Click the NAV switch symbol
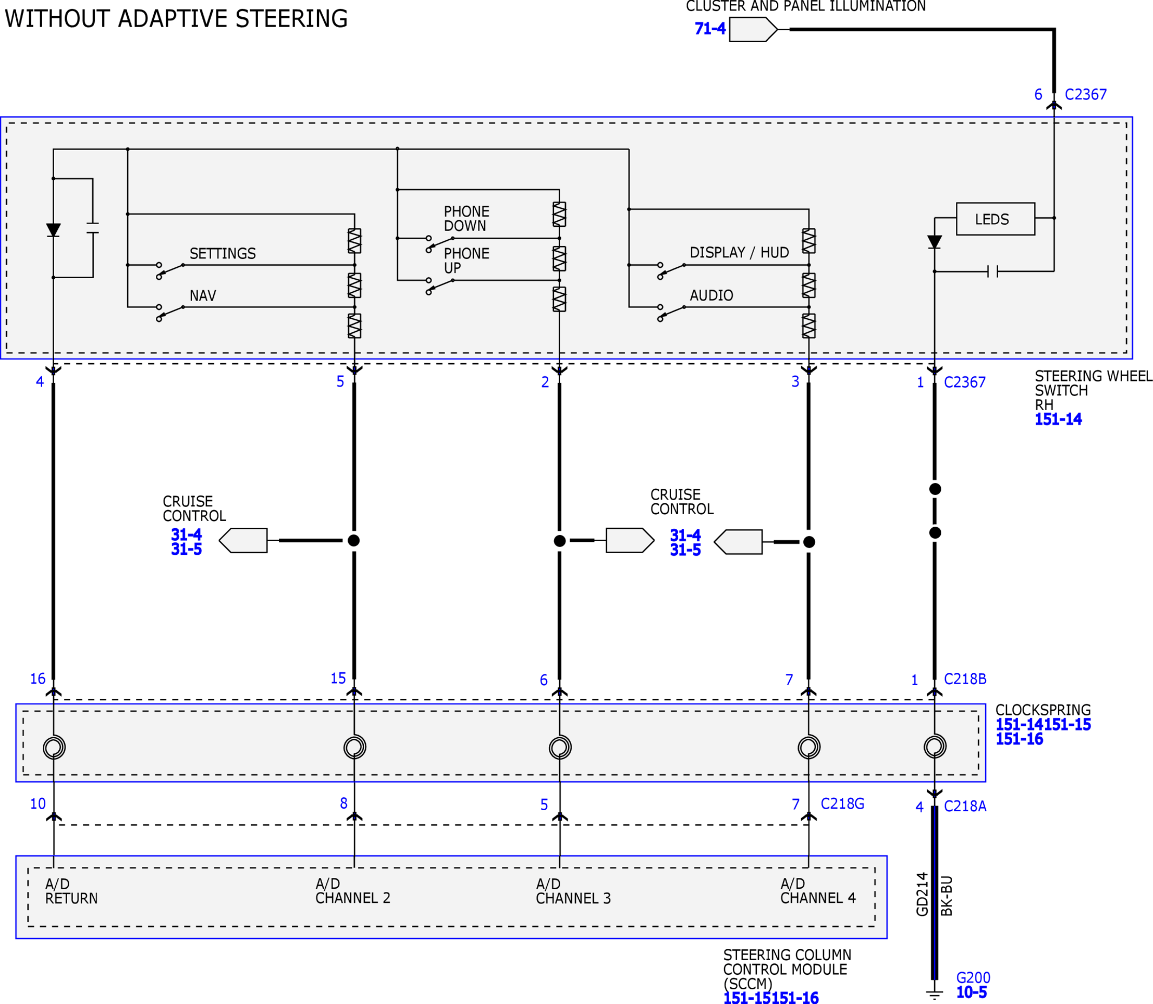The width and height of the screenshot is (1153, 1004). [x=171, y=313]
